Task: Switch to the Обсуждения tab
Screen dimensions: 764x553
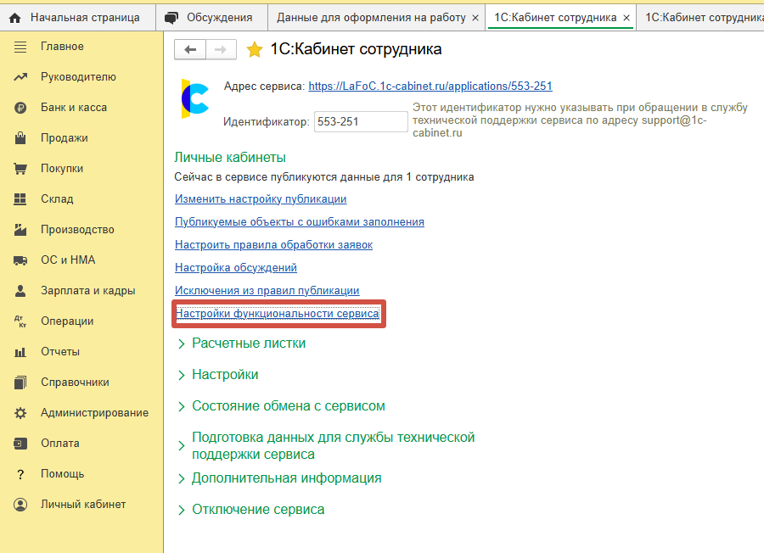Action: click(x=212, y=18)
